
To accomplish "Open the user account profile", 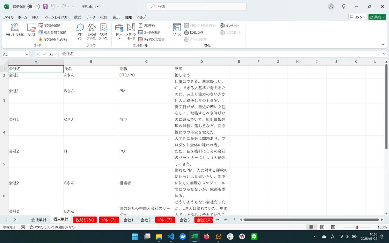I will [x=331, y=6].
